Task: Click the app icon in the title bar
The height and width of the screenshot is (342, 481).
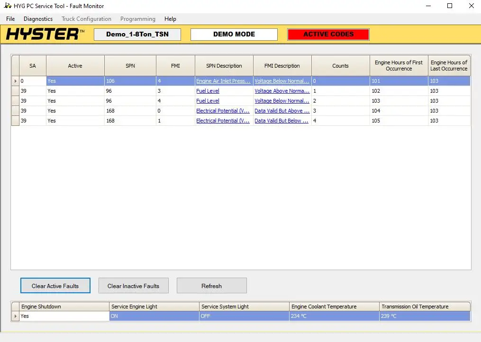Action: click(7, 6)
